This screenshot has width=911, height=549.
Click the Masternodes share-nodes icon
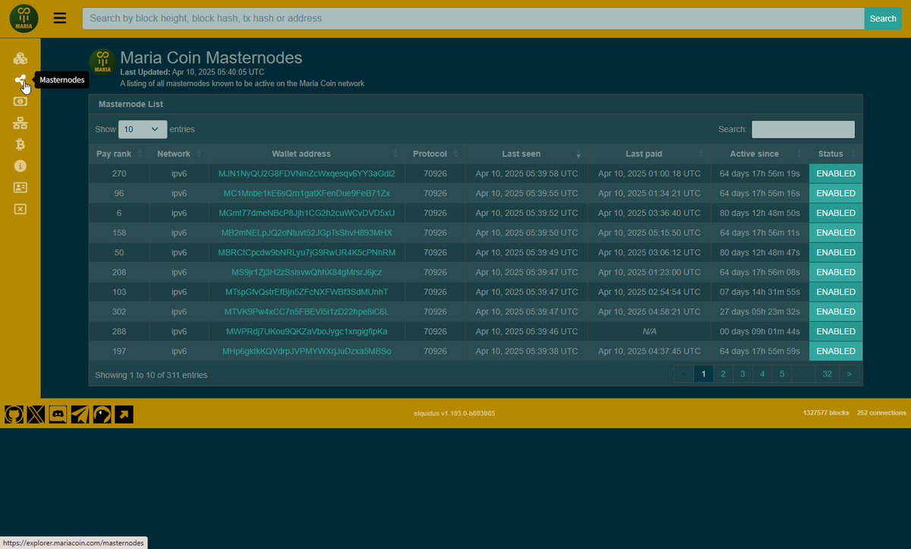(20, 80)
